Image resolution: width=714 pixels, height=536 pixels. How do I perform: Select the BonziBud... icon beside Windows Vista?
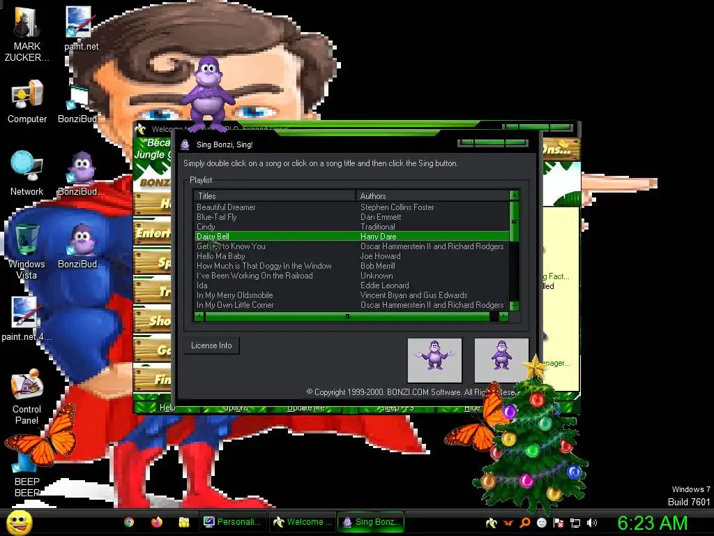pos(81,246)
